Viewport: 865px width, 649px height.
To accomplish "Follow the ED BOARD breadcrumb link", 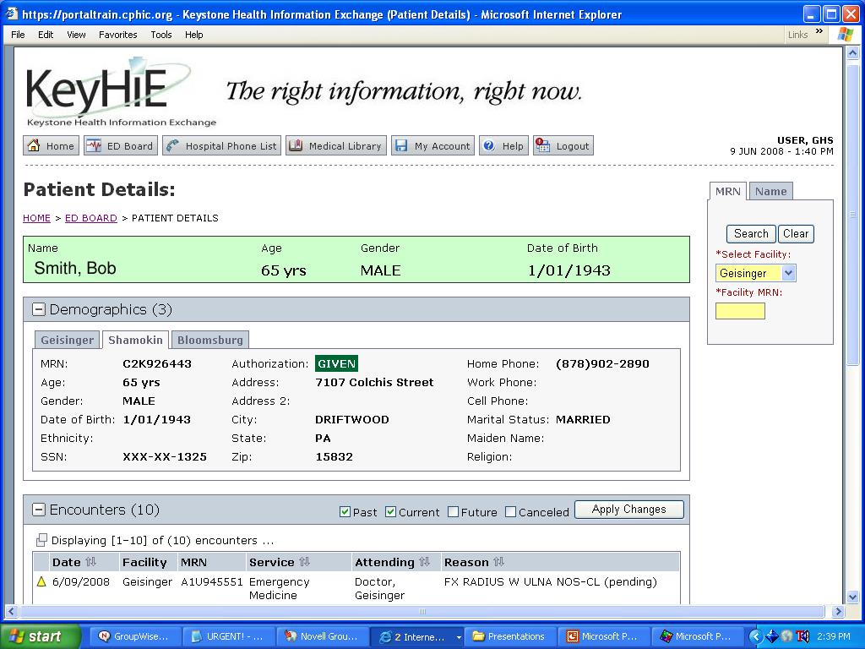I will coord(91,218).
